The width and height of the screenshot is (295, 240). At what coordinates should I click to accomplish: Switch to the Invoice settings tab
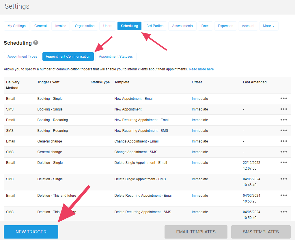pyautogui.click(x=61, y=26)
